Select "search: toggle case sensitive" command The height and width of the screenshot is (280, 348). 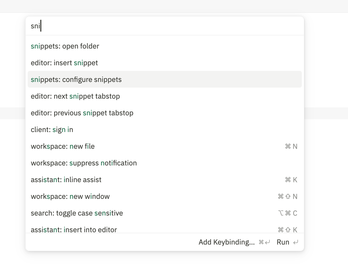tap(77, 213)
